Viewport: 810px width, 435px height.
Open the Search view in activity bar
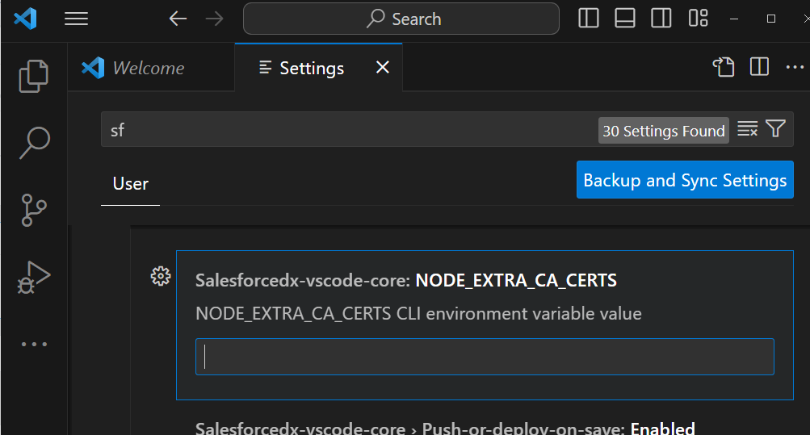tap(34, 142)
